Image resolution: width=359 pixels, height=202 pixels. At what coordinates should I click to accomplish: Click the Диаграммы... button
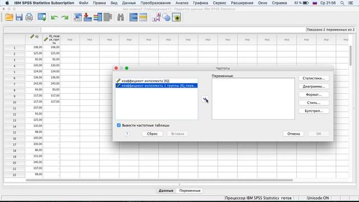(x=314, y=86)
